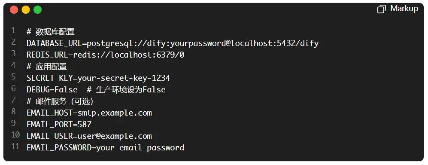Click the green maximize dot
This screenshot has width=428, height=165.
coord(37,10)
